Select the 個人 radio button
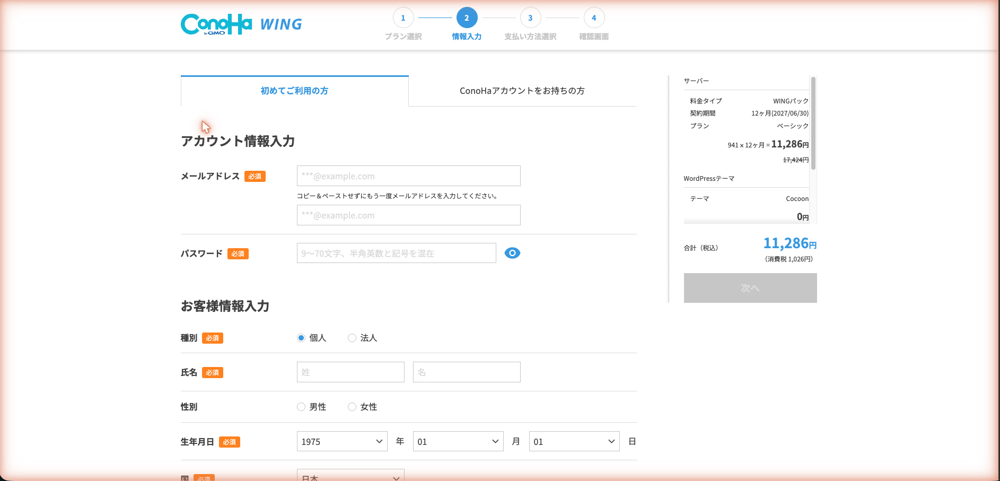Image resolution: width=1000 pixels, height=481 pixels. pos(301,338)
